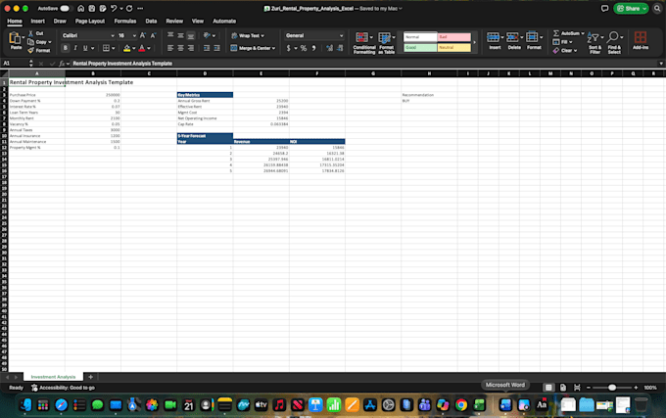Click the Paste clipboard icon
Image resolution: width=666 pixels, height=418 pixels.
point(15,38)
